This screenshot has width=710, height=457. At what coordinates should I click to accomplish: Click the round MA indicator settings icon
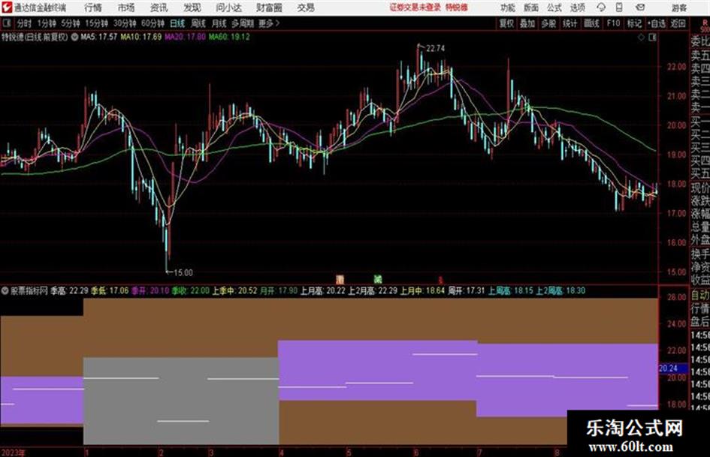click(74, 37)
